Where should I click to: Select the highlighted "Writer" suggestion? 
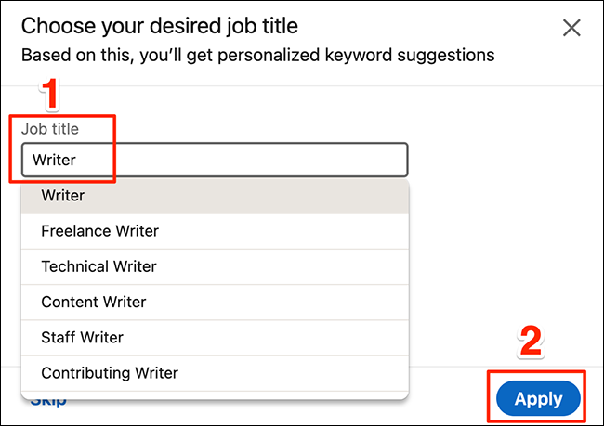pos(215,196)
